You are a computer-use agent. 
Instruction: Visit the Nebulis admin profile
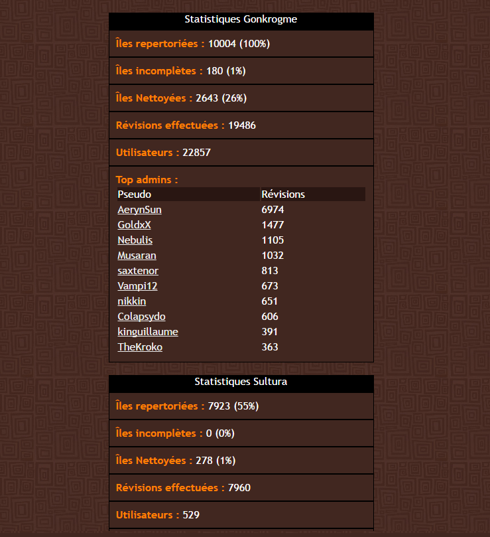tap(135, 240)
